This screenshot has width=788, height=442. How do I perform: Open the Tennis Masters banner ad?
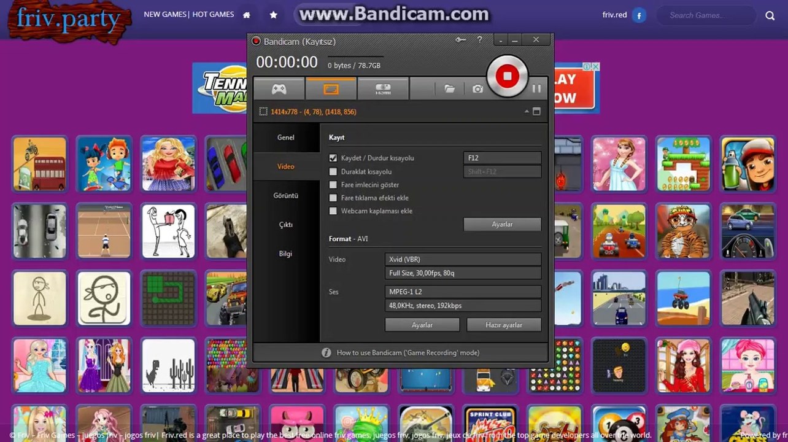click(220, 88)
